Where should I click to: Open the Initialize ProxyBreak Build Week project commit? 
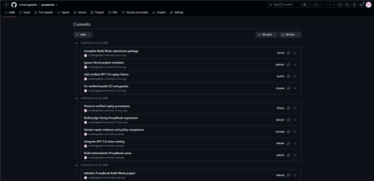(x=110, y=173)
